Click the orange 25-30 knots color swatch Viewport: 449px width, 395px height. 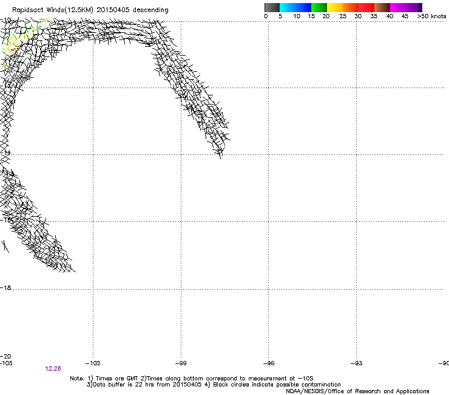coord(351,7)
